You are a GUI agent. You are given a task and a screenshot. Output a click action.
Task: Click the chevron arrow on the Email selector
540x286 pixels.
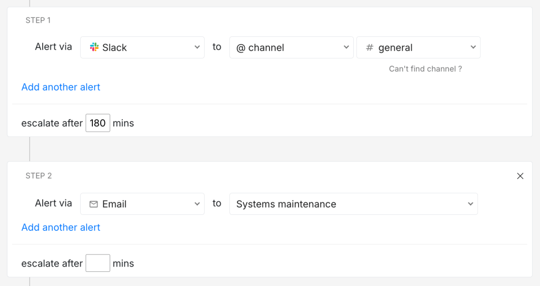coord(197,204)
